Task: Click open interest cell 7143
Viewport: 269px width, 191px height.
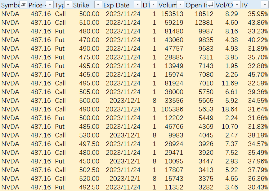Action: 206,66
